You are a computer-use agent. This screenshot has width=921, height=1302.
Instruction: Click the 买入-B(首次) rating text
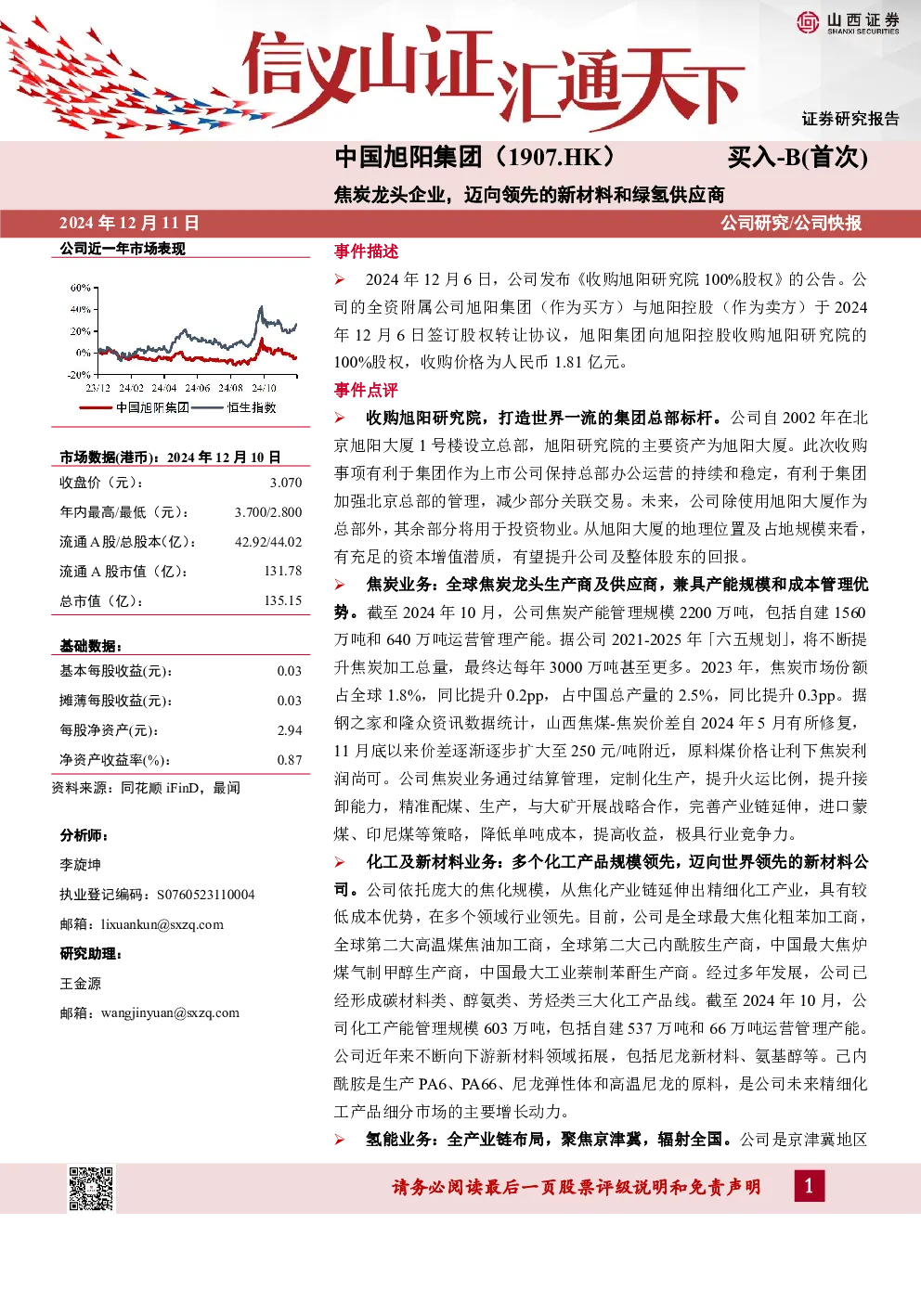click(798, 157)
